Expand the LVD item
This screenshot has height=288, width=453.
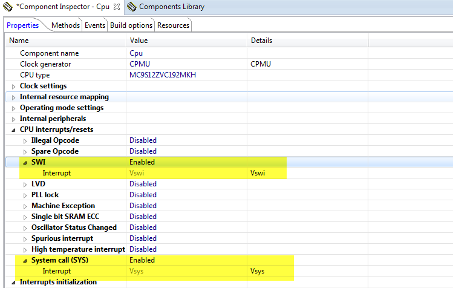(25, 185)
